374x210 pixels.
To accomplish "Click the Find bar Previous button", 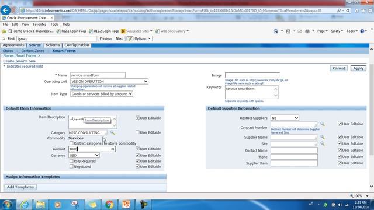I will click(x=106, y=38).
